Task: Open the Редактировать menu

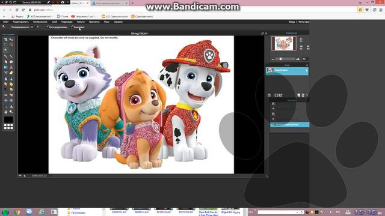Action: (x=20, y=22)
